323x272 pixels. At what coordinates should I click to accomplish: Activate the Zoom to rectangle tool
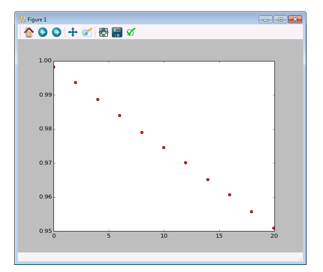coord(87,32)
